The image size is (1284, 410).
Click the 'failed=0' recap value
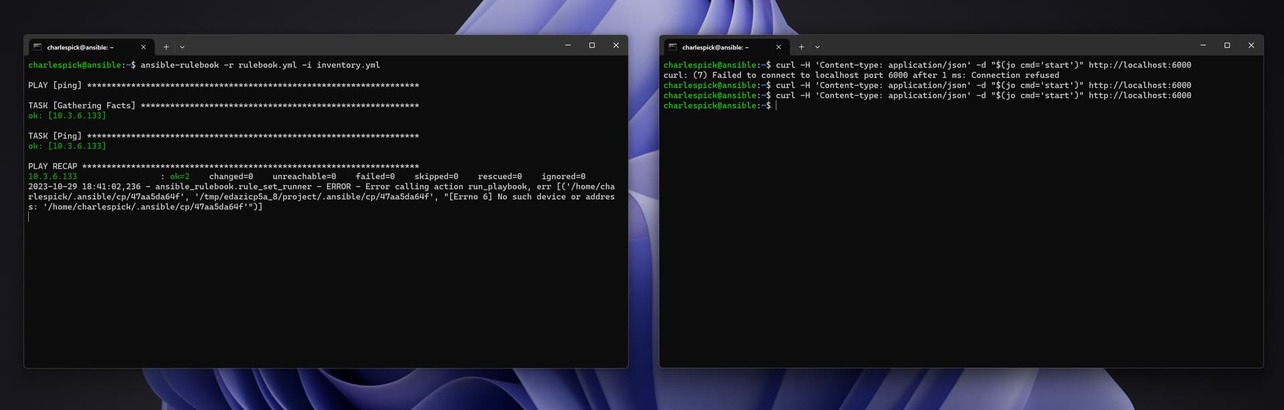pyautogui.click(x=375, y=177)
